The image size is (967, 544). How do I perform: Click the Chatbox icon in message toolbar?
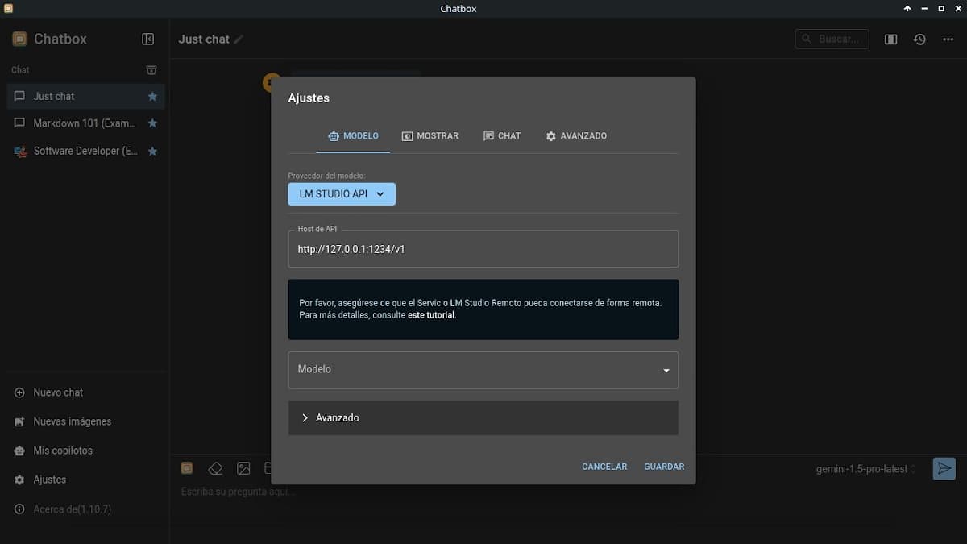187,468
